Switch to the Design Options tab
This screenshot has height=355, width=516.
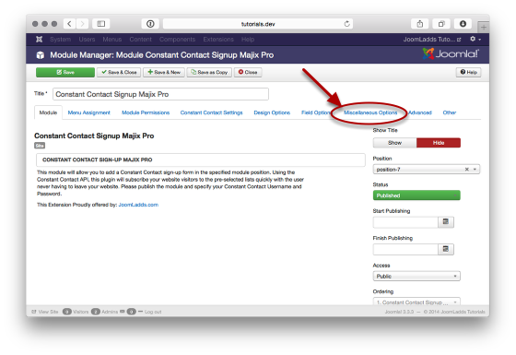click(x=272, y=112)
